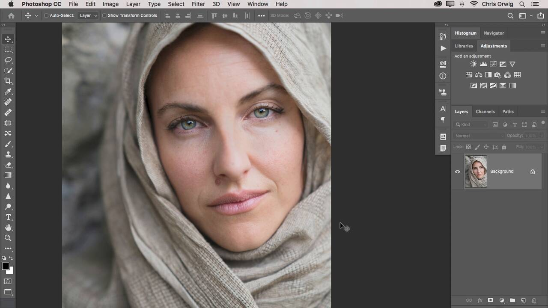548x308 pixels.
Task: Select the Lasso tool
Action: coord(8,60)
